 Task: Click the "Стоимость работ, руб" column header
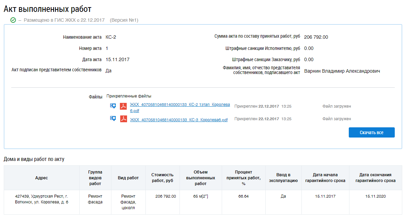click(x=162, y=178)
